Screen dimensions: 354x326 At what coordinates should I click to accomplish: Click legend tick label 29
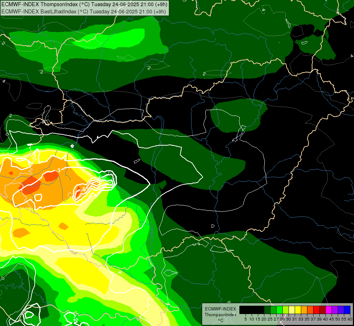[282, 319]
